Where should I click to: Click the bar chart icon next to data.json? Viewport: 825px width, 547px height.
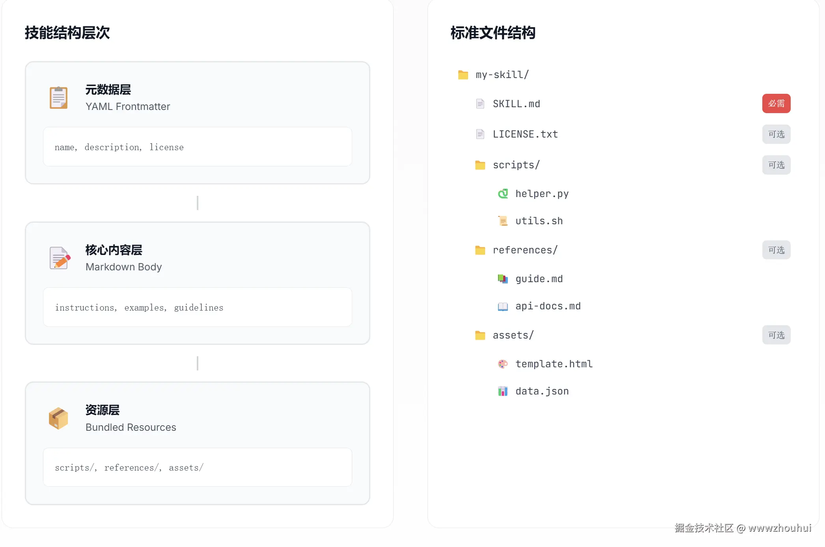(503, 391)
